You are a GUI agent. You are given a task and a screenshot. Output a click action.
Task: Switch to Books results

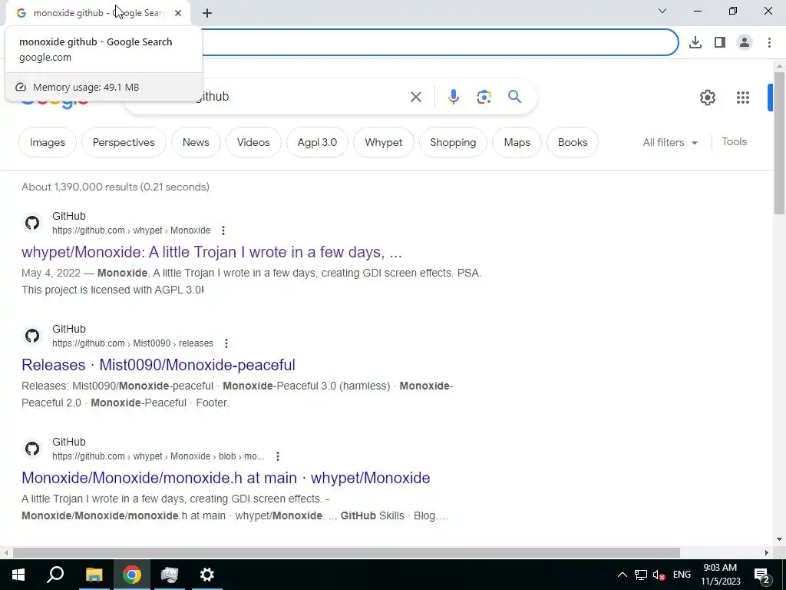(x=573, y=142)
